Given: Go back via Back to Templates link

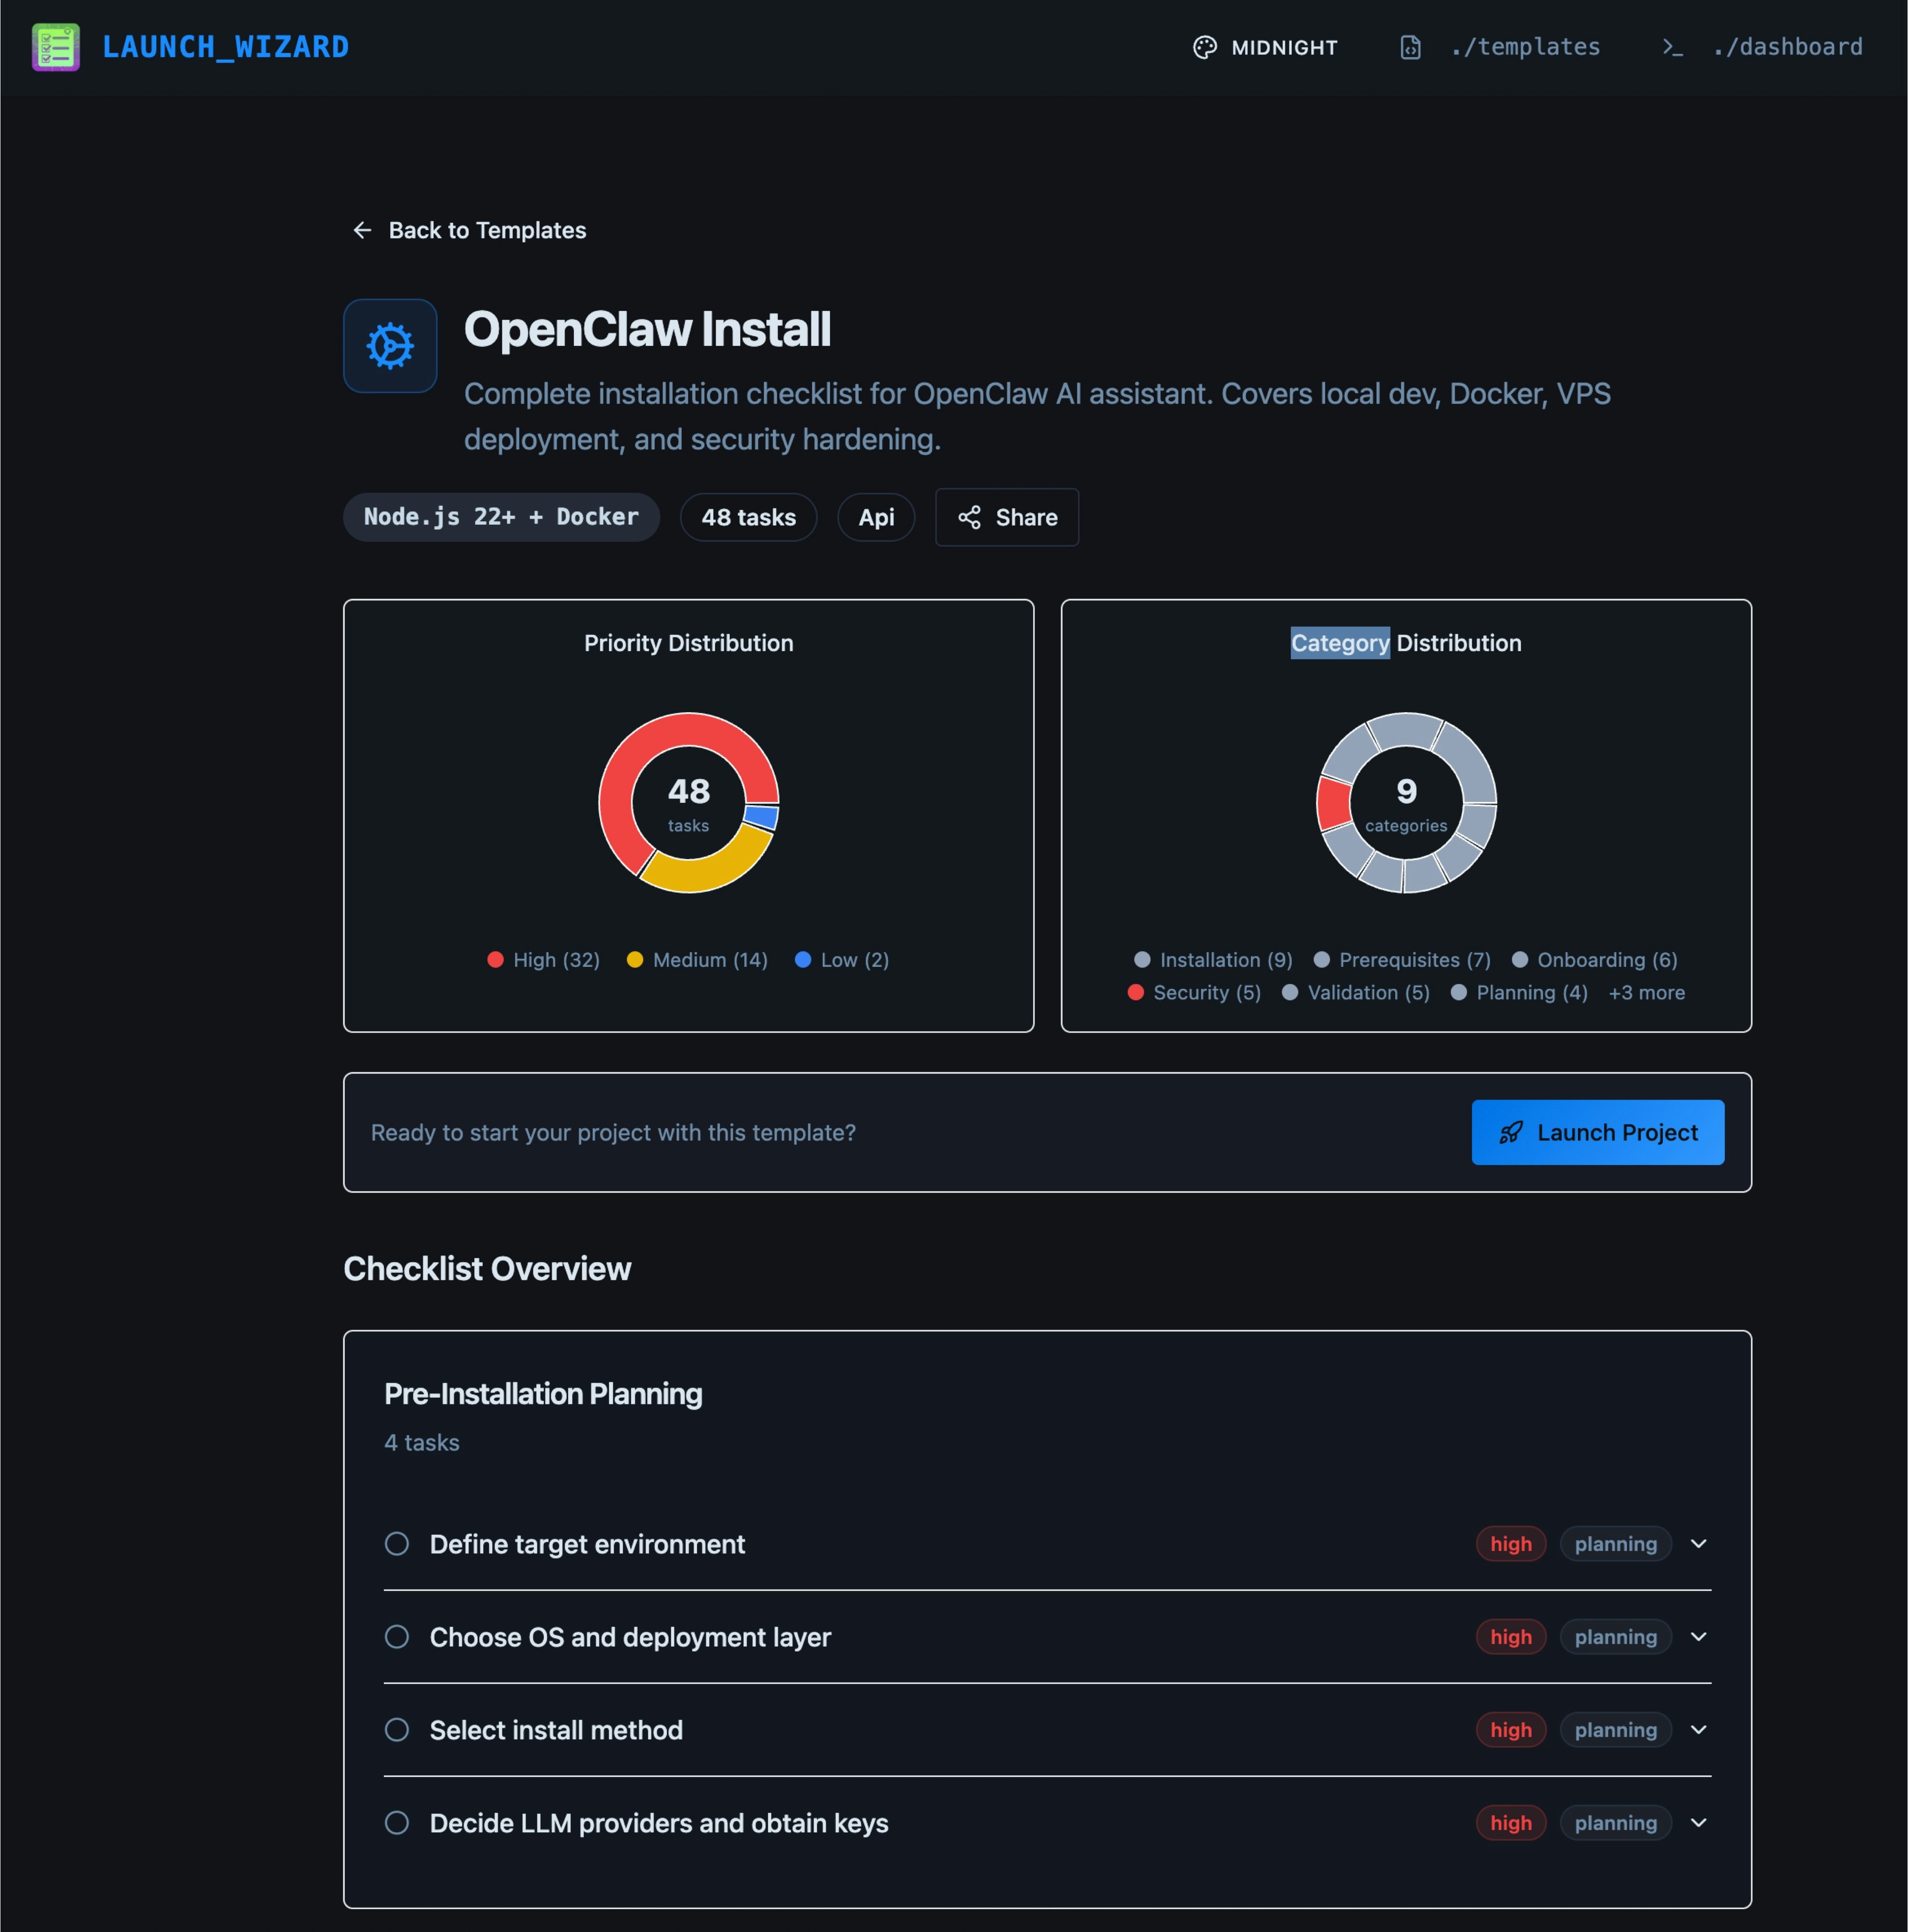Looking at the screenshot, I should (x=486, y=230).
